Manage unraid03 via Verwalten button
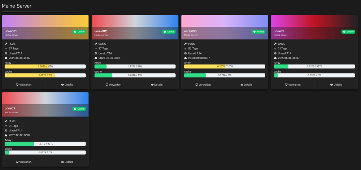Viewport: 361px width, 170px height. [203, 85]
